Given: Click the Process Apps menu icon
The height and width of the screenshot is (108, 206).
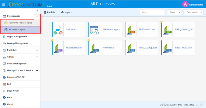Looking at the screenshot, I should point(4,16).
